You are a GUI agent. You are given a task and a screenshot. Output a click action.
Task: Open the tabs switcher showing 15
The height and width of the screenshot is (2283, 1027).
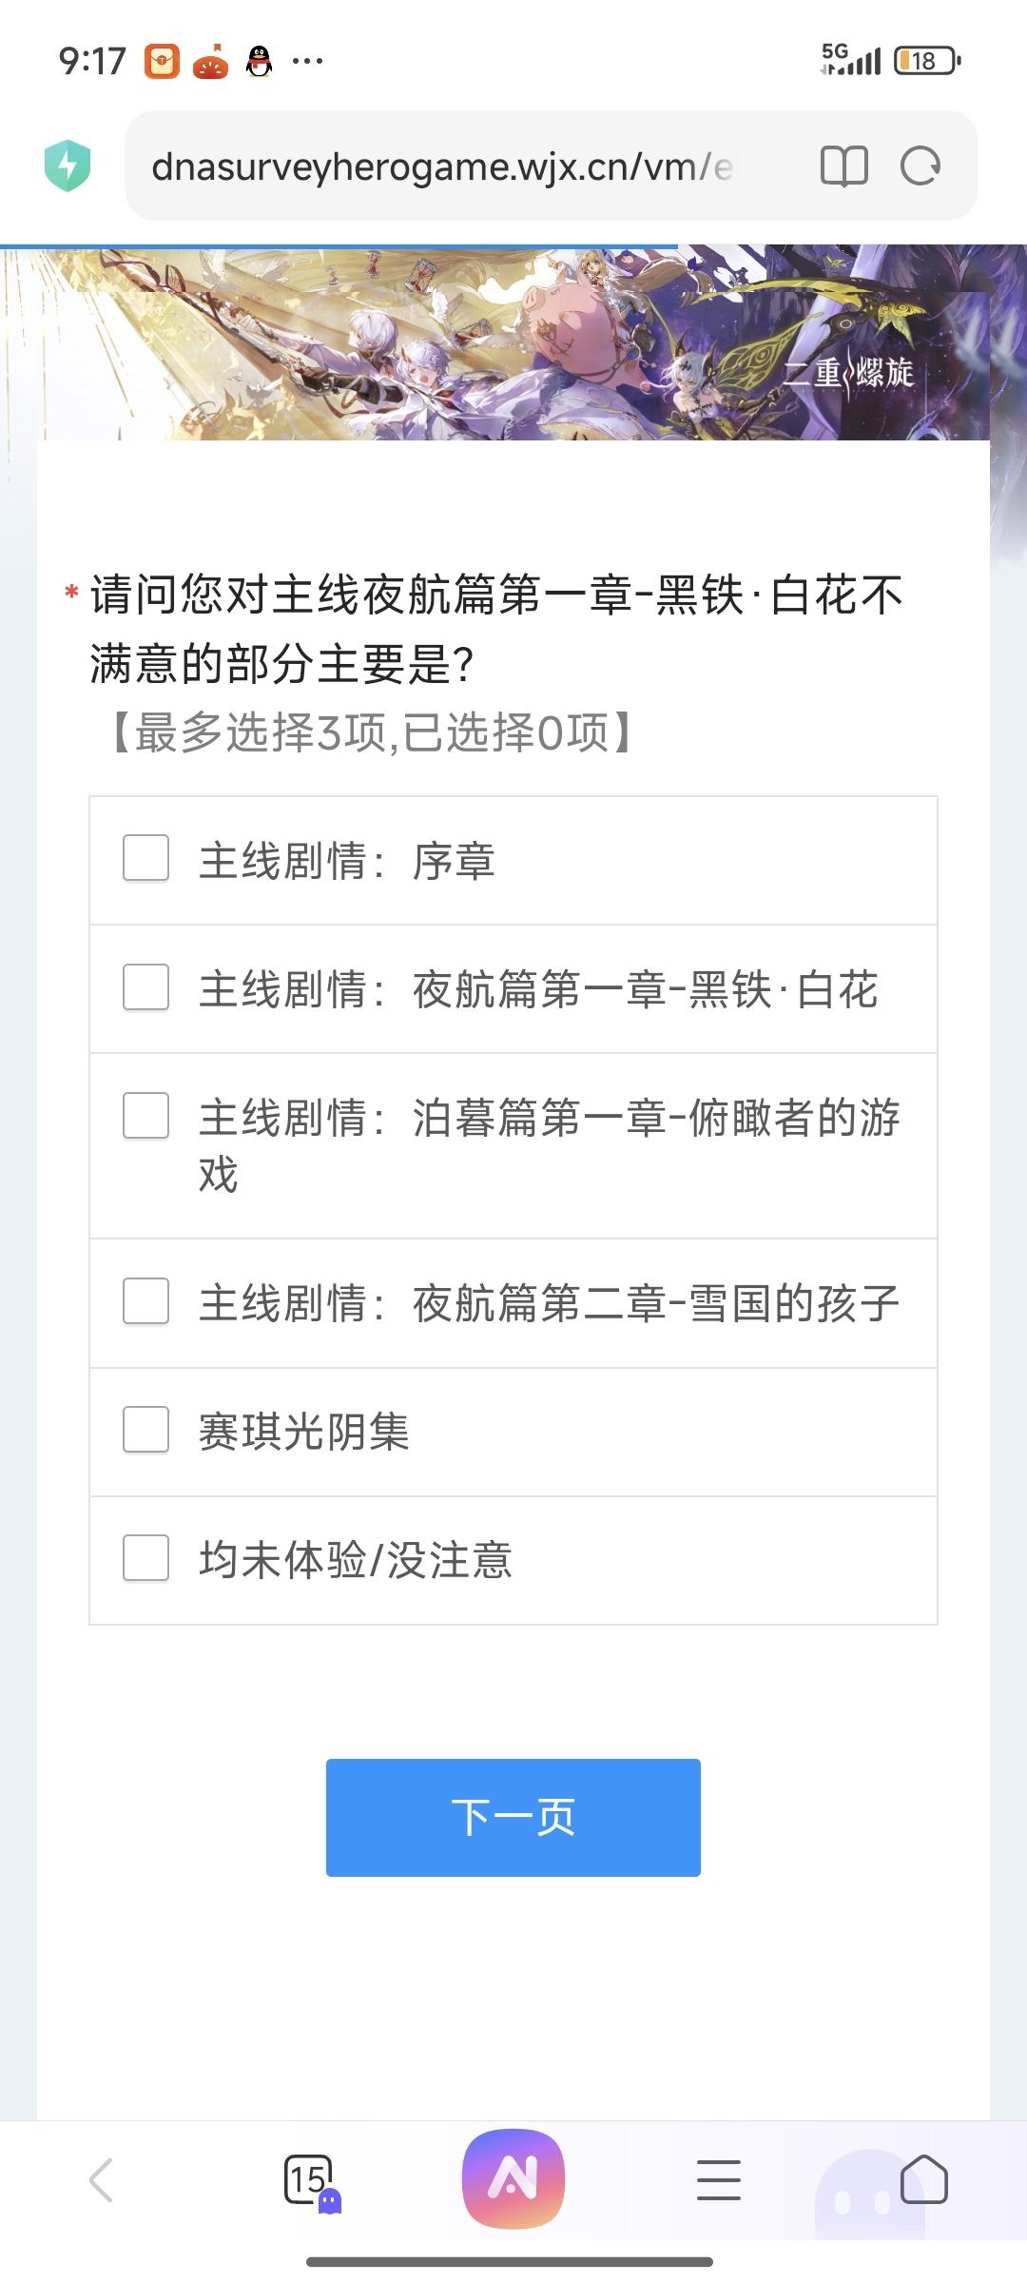(x=309, y=2179)
